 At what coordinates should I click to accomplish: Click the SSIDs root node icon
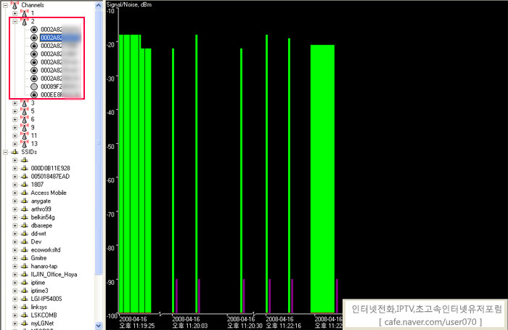[15, 152]
